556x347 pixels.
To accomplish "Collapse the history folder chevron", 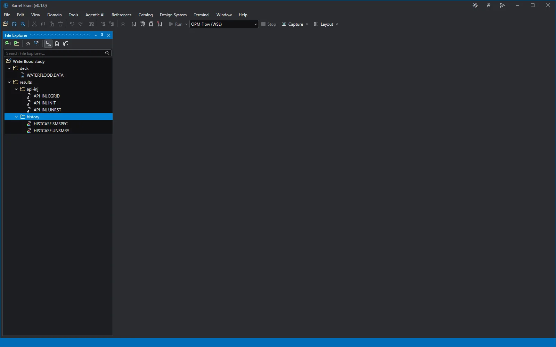I will [16, 117].
